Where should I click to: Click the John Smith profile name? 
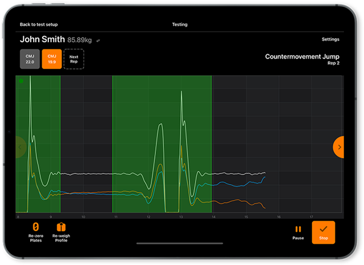pos(42,40)
